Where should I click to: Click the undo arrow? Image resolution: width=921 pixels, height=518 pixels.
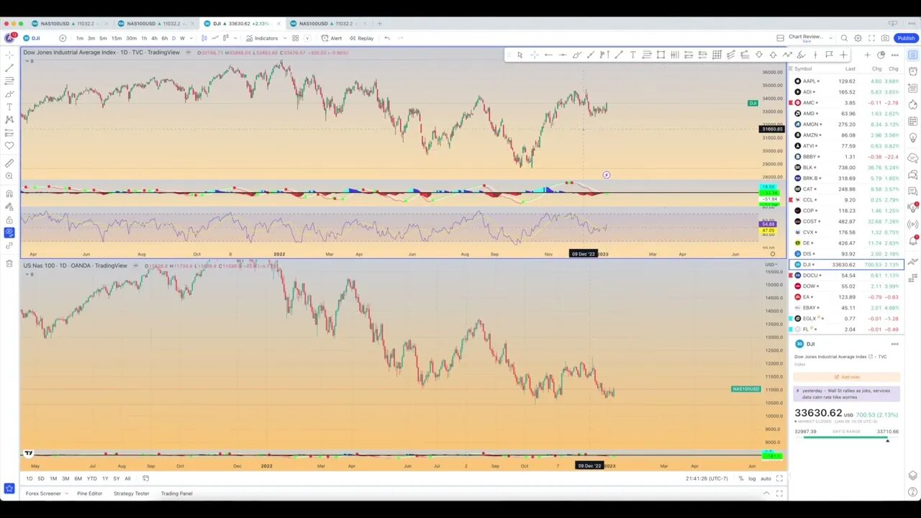point(387,38)
